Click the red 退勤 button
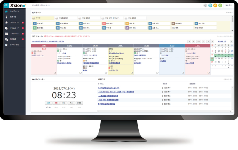 point(56,103)
